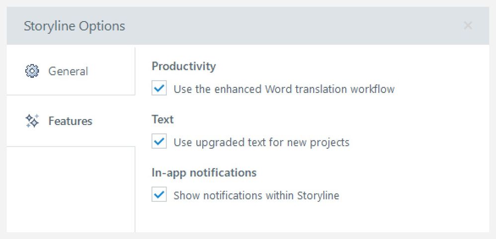Click the blue checkmark beside Word translation workflow

tap(159, 89)
